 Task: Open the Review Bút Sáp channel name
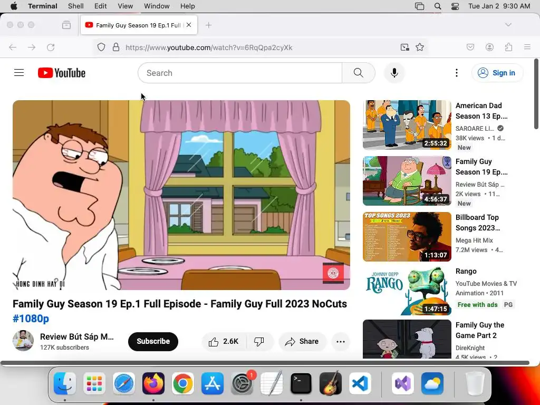coord(77,336)
